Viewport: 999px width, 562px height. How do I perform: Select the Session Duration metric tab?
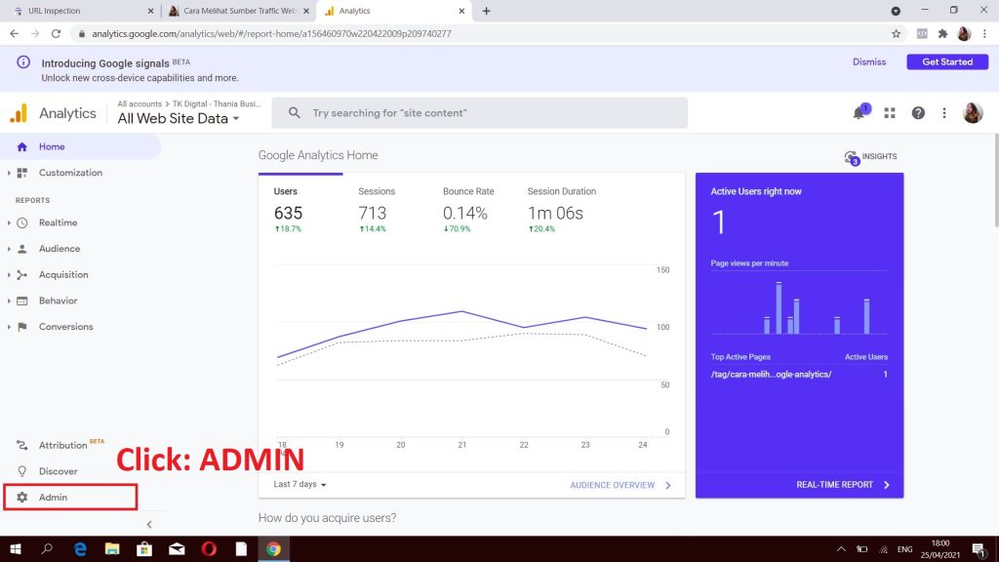click(561, 209)
